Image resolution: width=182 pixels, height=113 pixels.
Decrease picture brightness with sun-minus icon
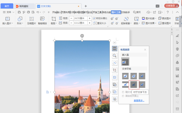tap(117, 23)
